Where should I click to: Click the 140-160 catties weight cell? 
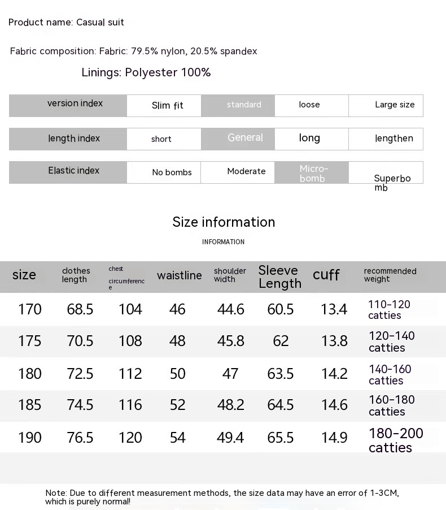pos(390,374)
